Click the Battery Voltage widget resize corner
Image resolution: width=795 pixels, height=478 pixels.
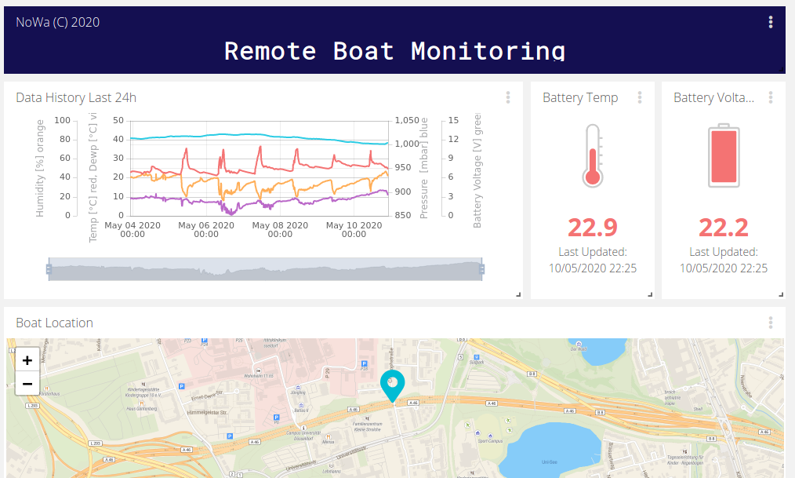[781, 294]
